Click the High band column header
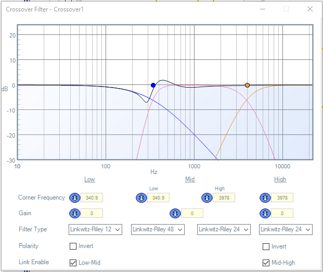Image resolution: width=323 pixels, height=272 pixels. tap(280, 179)
